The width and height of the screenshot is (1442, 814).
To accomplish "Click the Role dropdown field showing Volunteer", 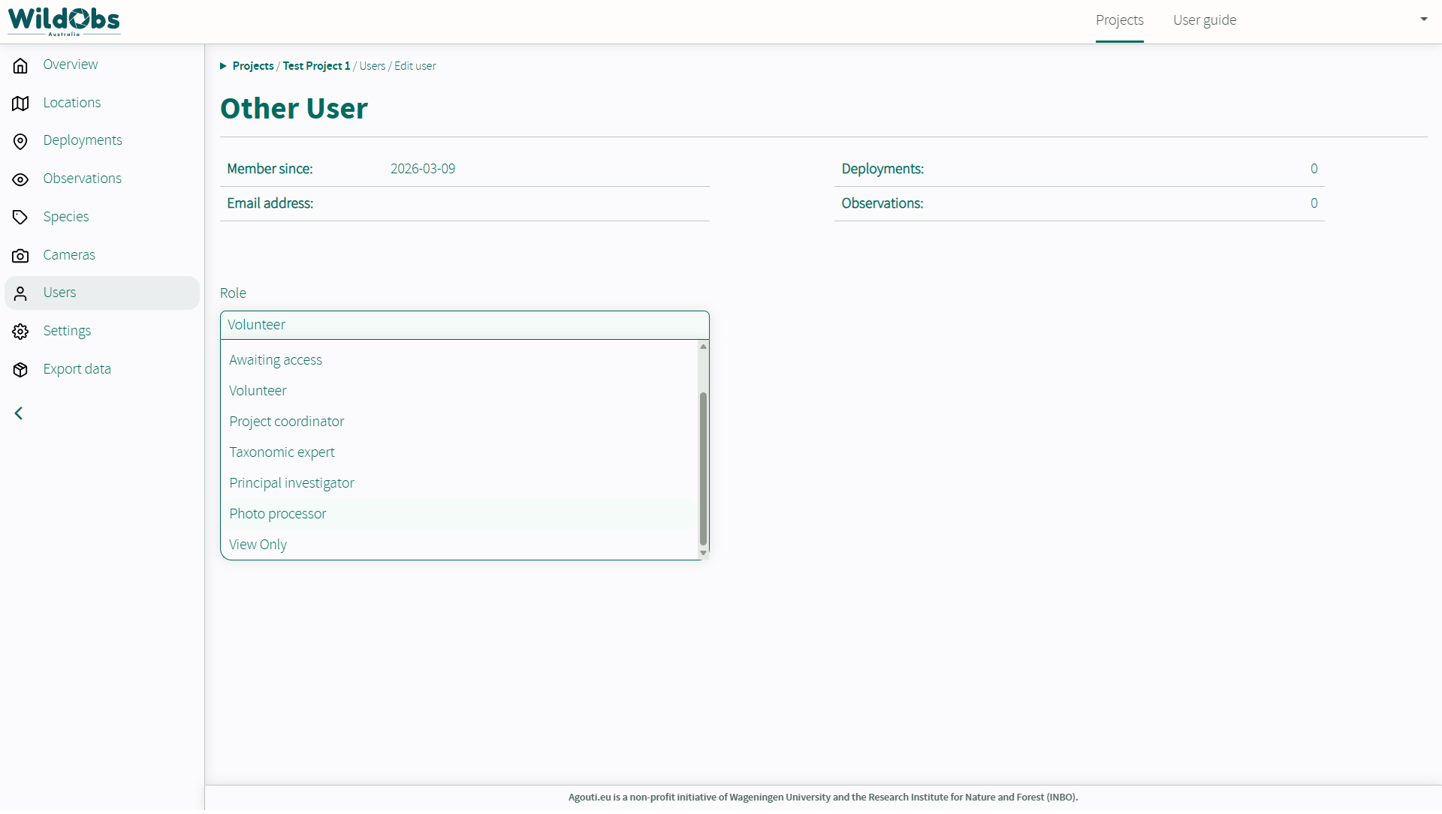I will tap(464, 325).
